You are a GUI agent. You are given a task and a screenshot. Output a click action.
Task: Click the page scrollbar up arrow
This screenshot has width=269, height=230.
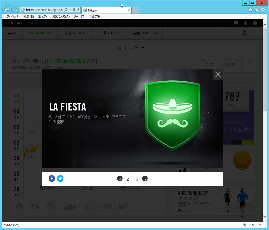[265, 25]
